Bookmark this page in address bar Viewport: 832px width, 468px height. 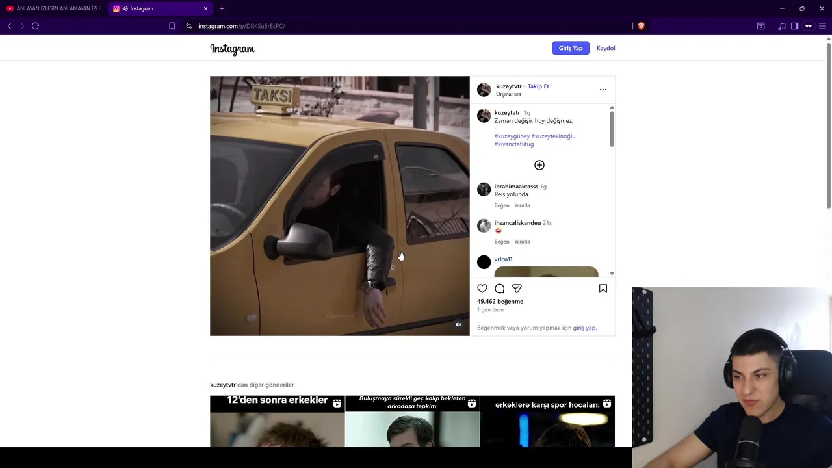[x=172, y=26]
